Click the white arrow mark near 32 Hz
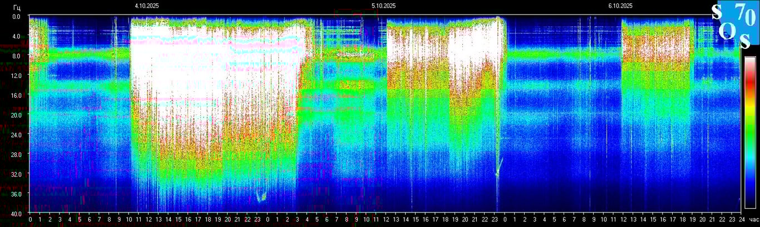Image resolution: width=760 pixels, height=227 pixels. point(499,166)
